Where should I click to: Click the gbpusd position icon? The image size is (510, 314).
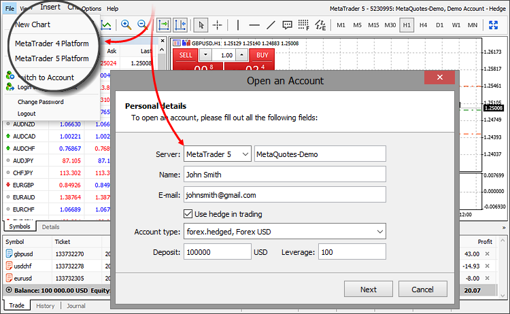point(9,254)
